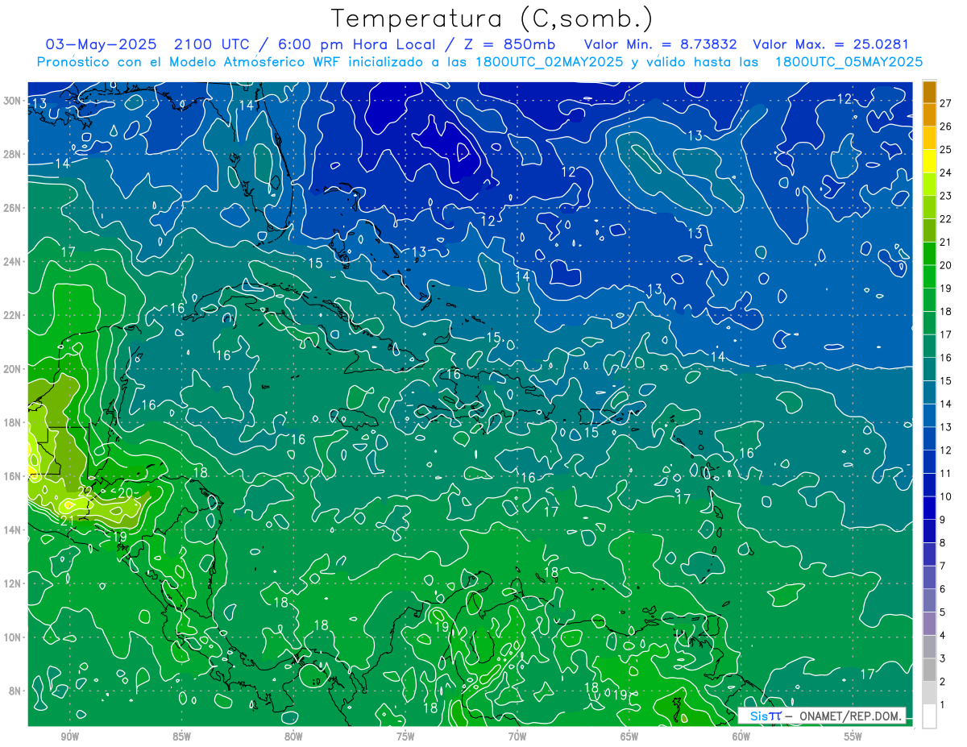Click the longitude label 85W
Screen dimensions: 967x747
tap(181, 737)
